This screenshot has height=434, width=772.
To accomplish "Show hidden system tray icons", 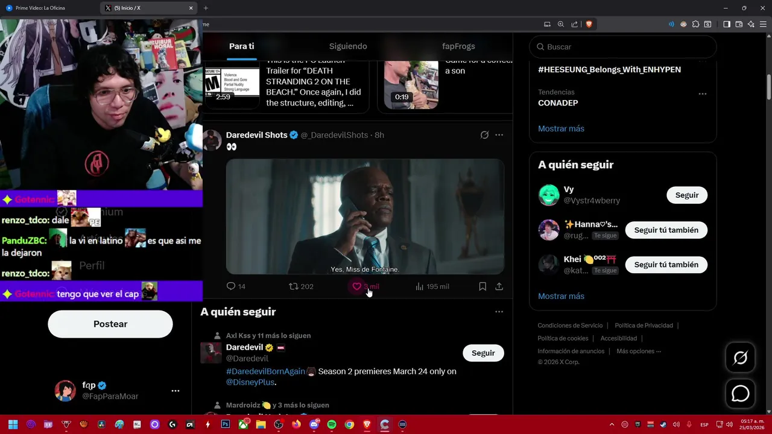I will (x=612, y=424).
